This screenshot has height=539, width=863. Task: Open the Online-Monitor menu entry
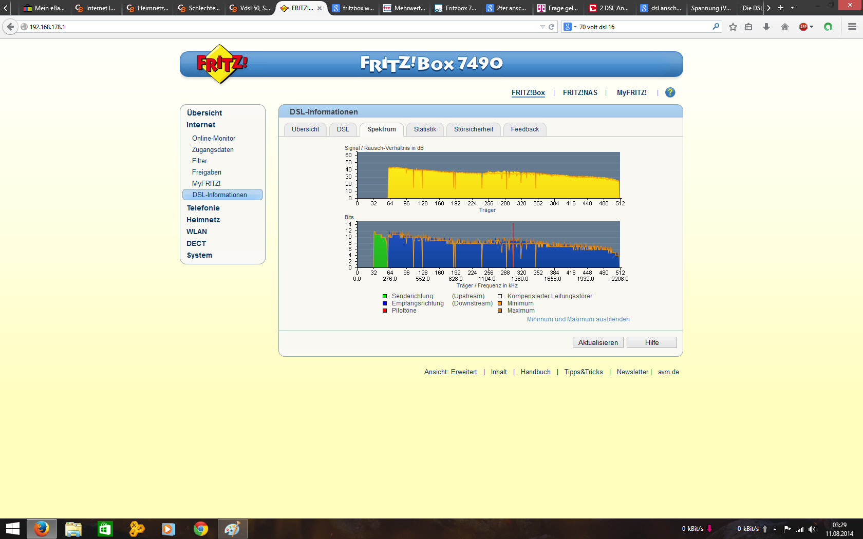click(214, 139)
